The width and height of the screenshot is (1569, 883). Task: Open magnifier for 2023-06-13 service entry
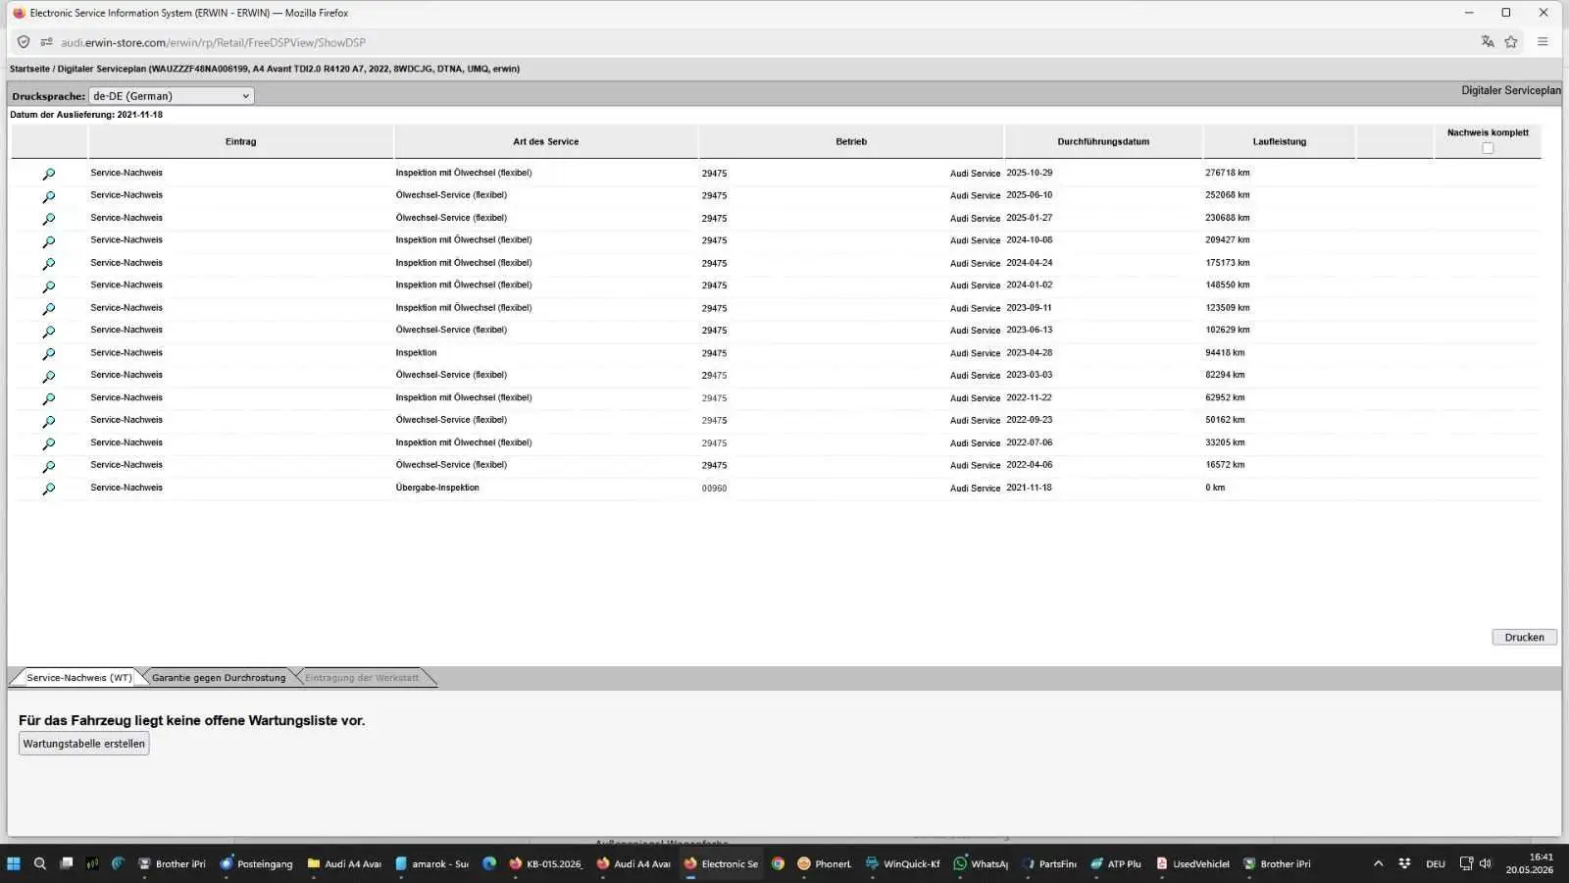48,332
